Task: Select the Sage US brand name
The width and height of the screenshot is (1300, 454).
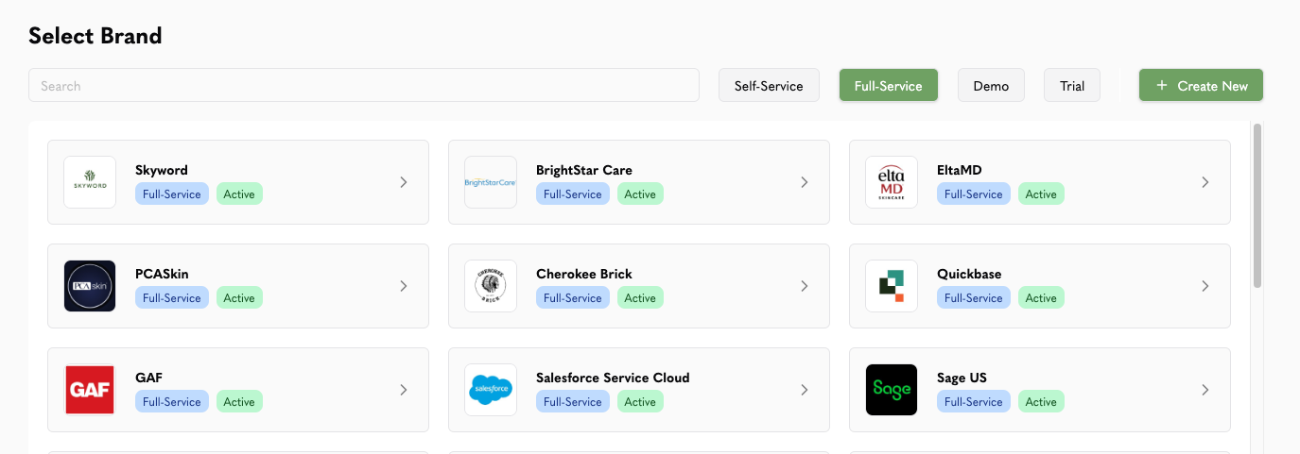Action: 962,378
